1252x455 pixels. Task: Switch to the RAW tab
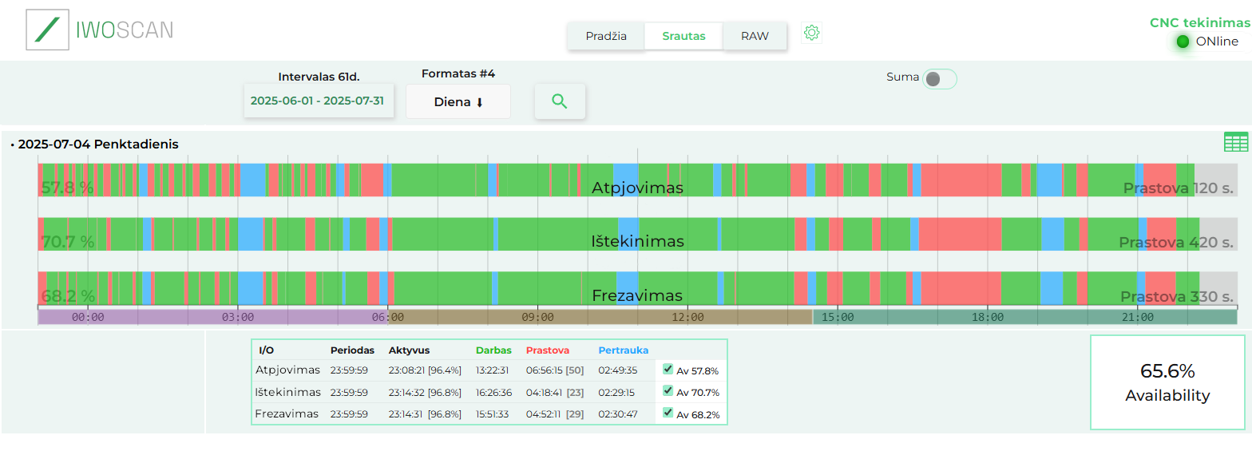point(755,36)
